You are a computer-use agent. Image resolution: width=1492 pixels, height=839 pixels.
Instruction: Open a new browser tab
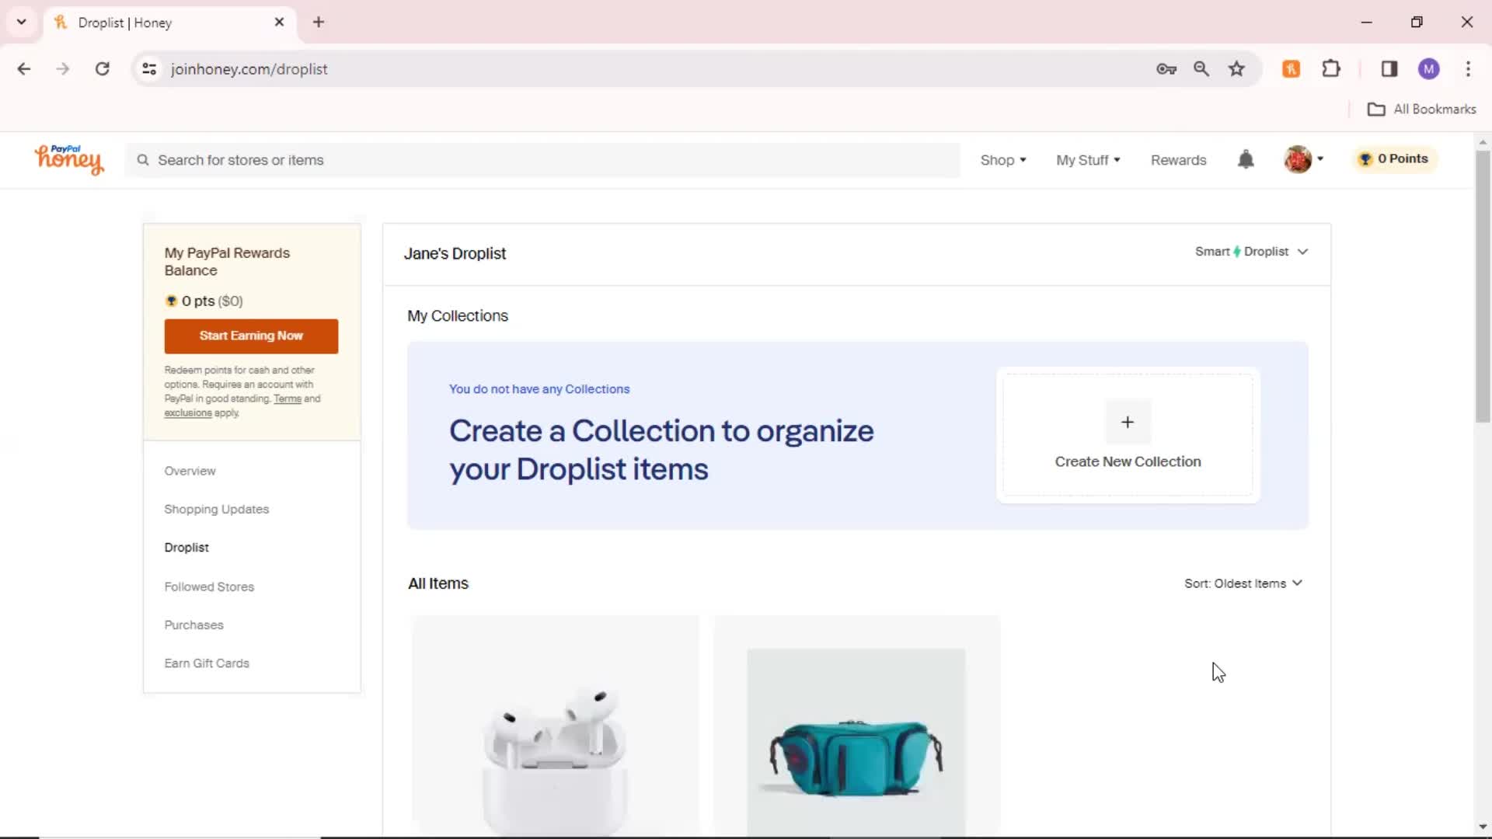point(319,23)
